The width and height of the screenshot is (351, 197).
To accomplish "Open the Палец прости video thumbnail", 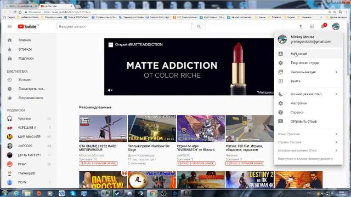I will [103, 180].
